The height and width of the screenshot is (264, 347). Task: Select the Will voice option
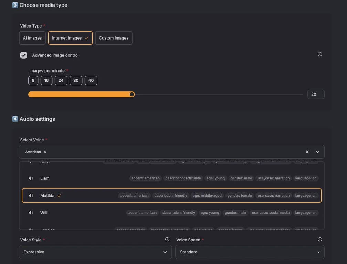[44, 213]
